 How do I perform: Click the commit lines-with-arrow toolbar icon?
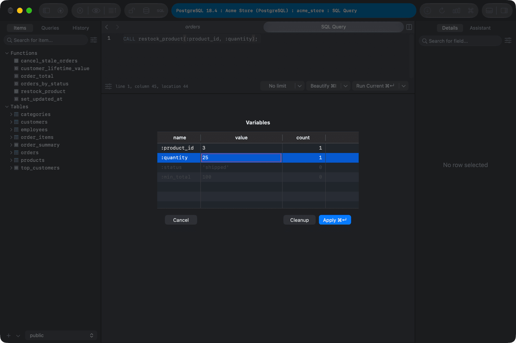point(112,11)
